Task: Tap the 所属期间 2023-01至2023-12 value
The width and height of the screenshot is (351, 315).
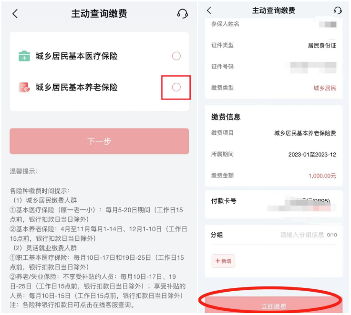Action: tap(312, 154)
